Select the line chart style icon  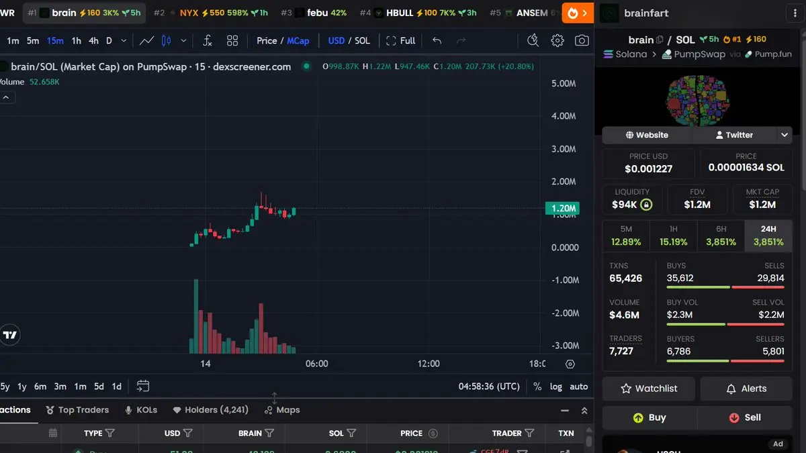146,40
